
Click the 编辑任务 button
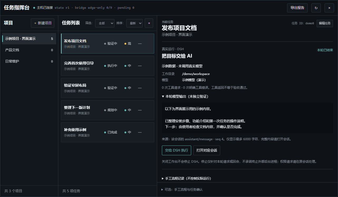(x=325, y=23)
